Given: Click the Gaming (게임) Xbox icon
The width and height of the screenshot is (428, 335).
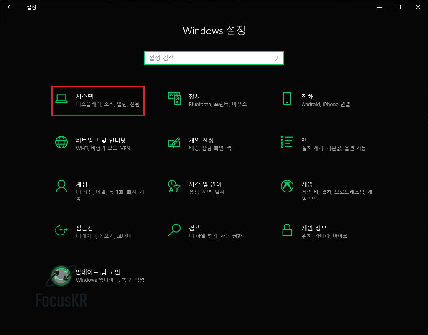Looking at the screenshot, I should coord(287,186).
